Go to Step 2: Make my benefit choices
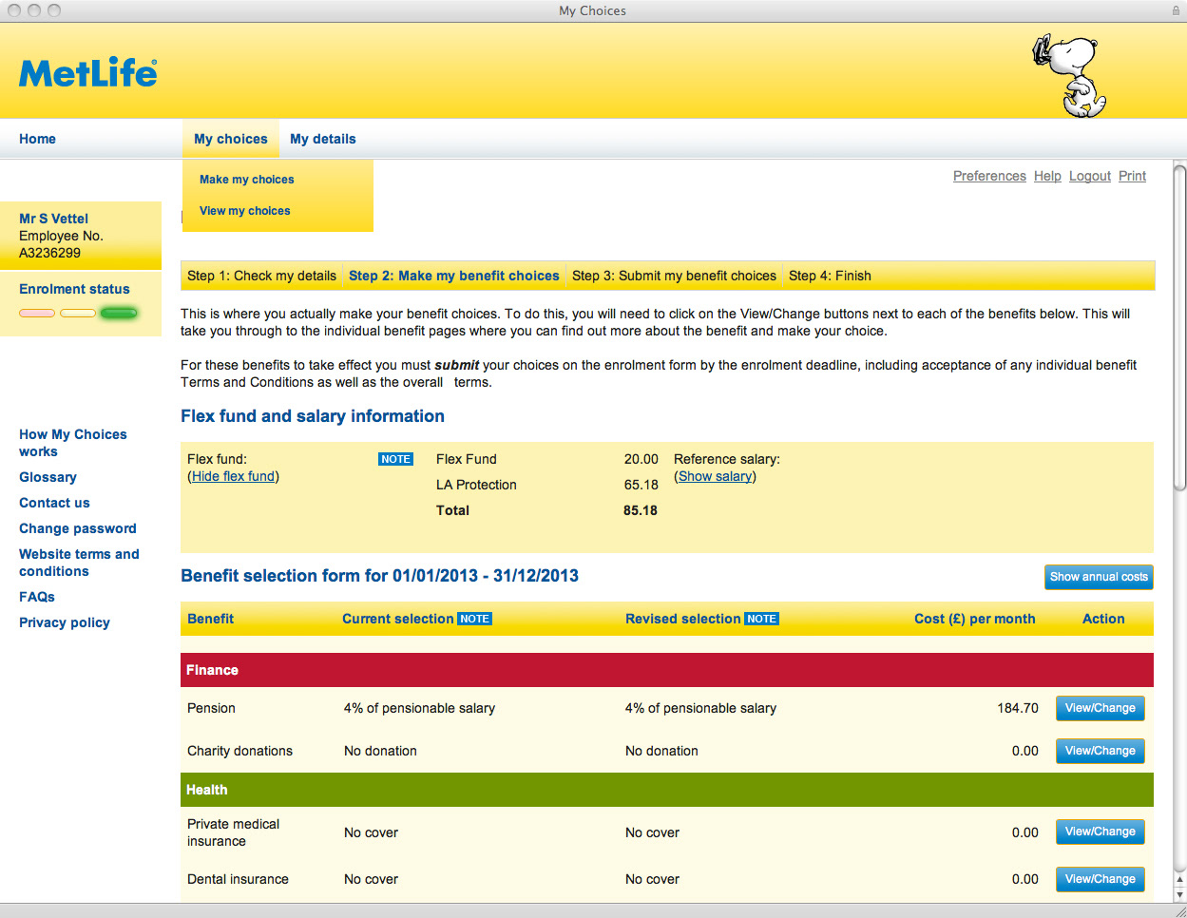Image resolution: width=1187 pixels, height=918 pixels. click(454, 276)
